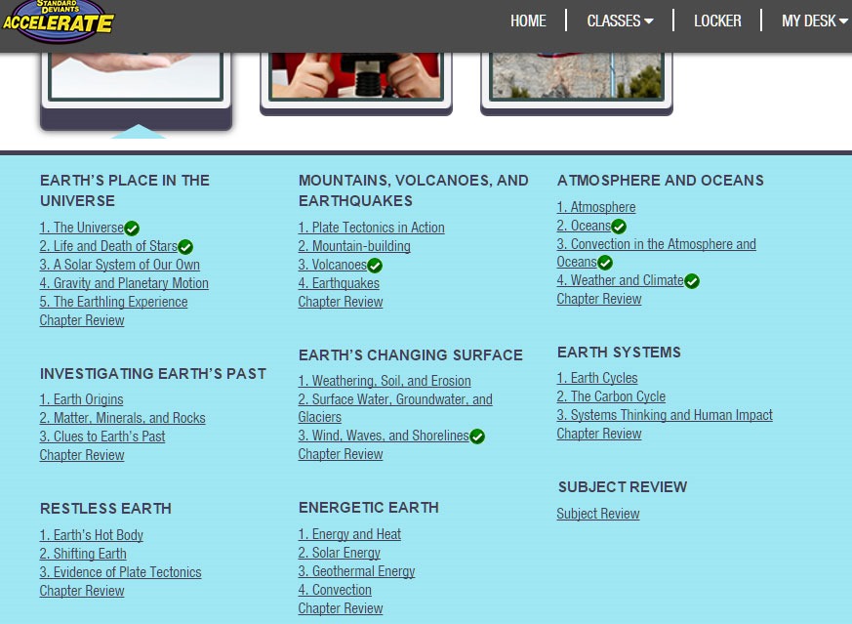The width and height of the screenshot is (852, 624).
Task: Click checkmark after Convection in the Atmosphere and Oceans
Action: point(605,263)
